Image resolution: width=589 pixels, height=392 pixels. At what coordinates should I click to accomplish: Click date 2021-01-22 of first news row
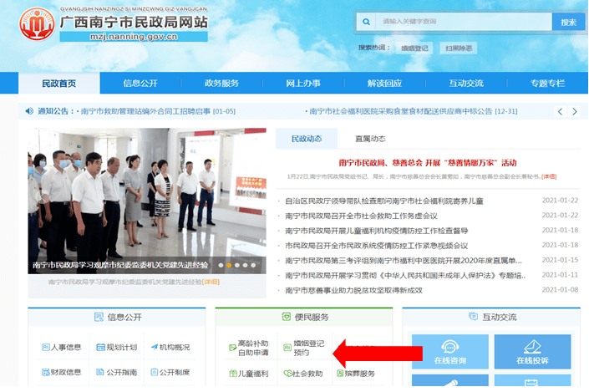[560, 201]
